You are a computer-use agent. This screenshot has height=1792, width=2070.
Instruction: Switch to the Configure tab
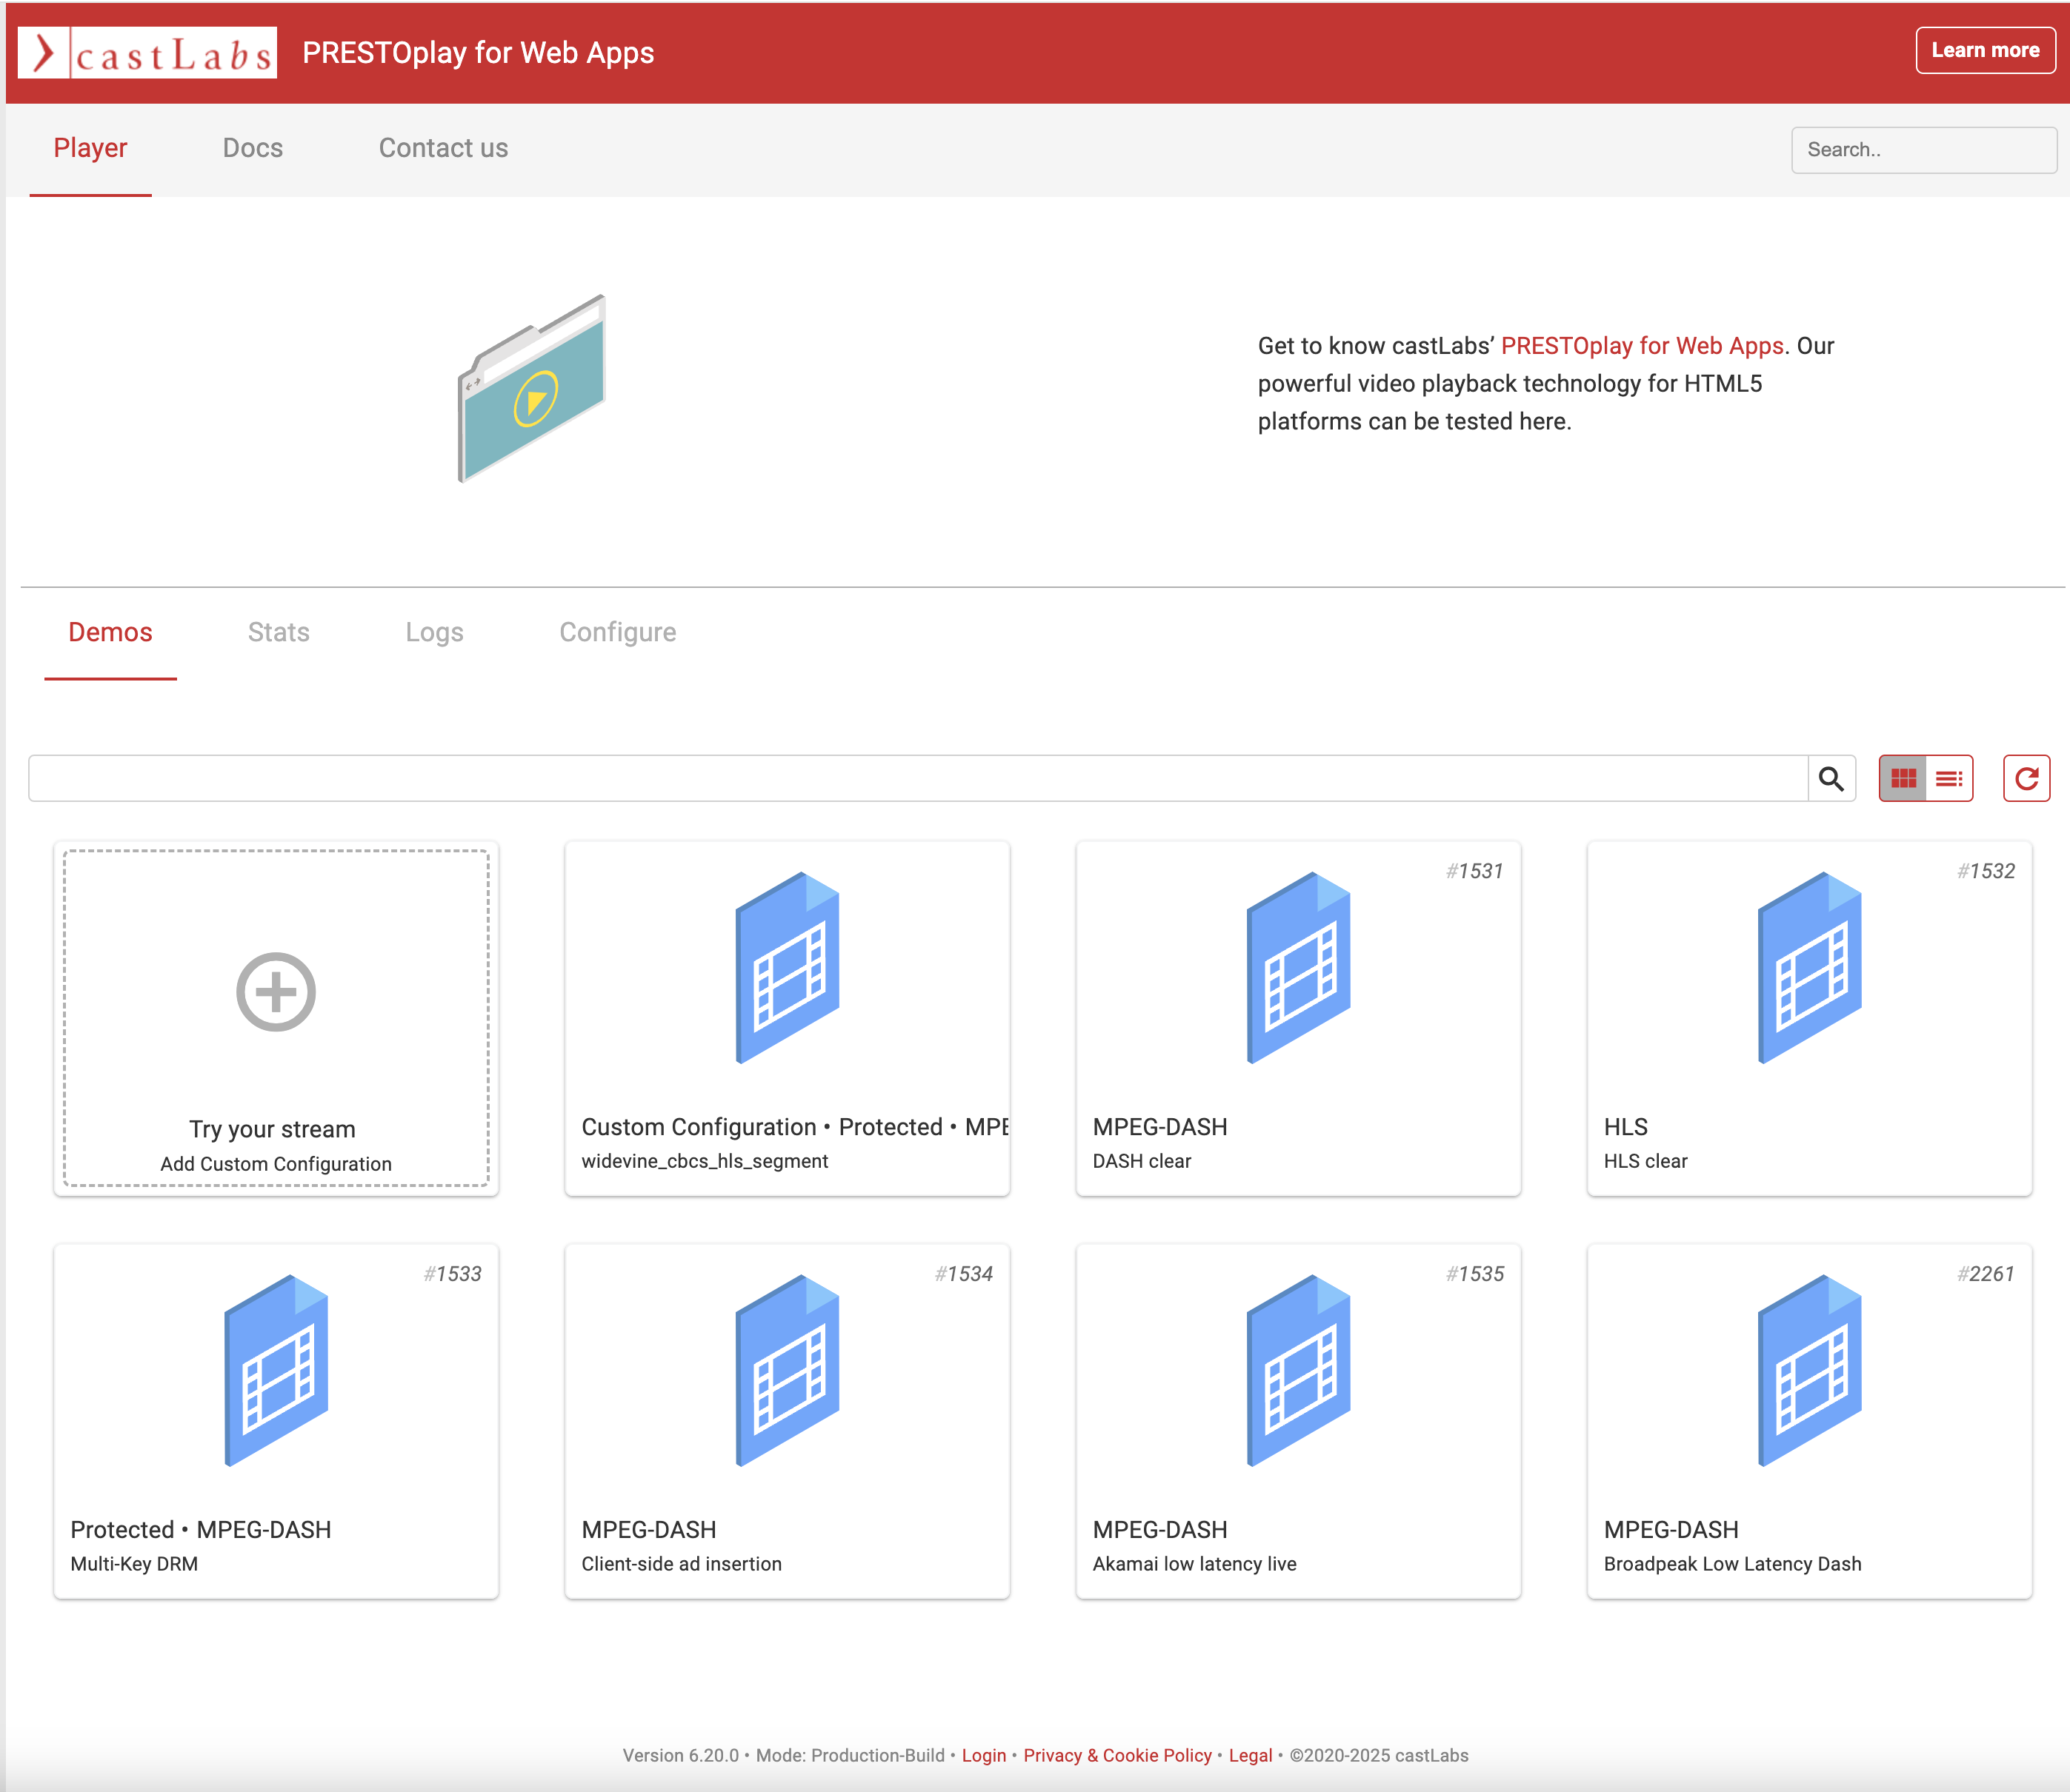[617, 632]
